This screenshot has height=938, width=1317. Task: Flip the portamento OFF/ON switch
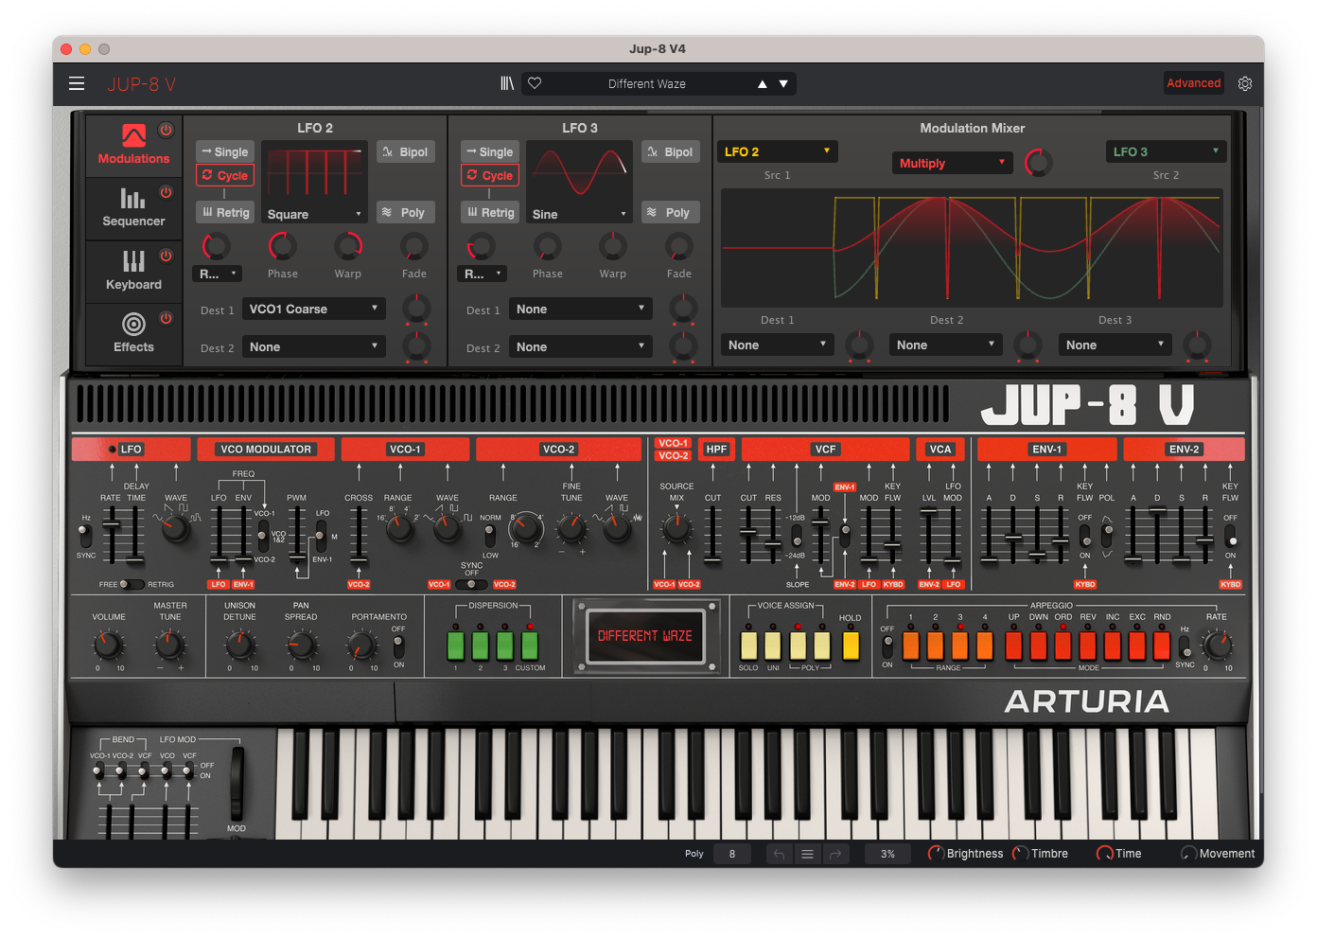(398, 646)
